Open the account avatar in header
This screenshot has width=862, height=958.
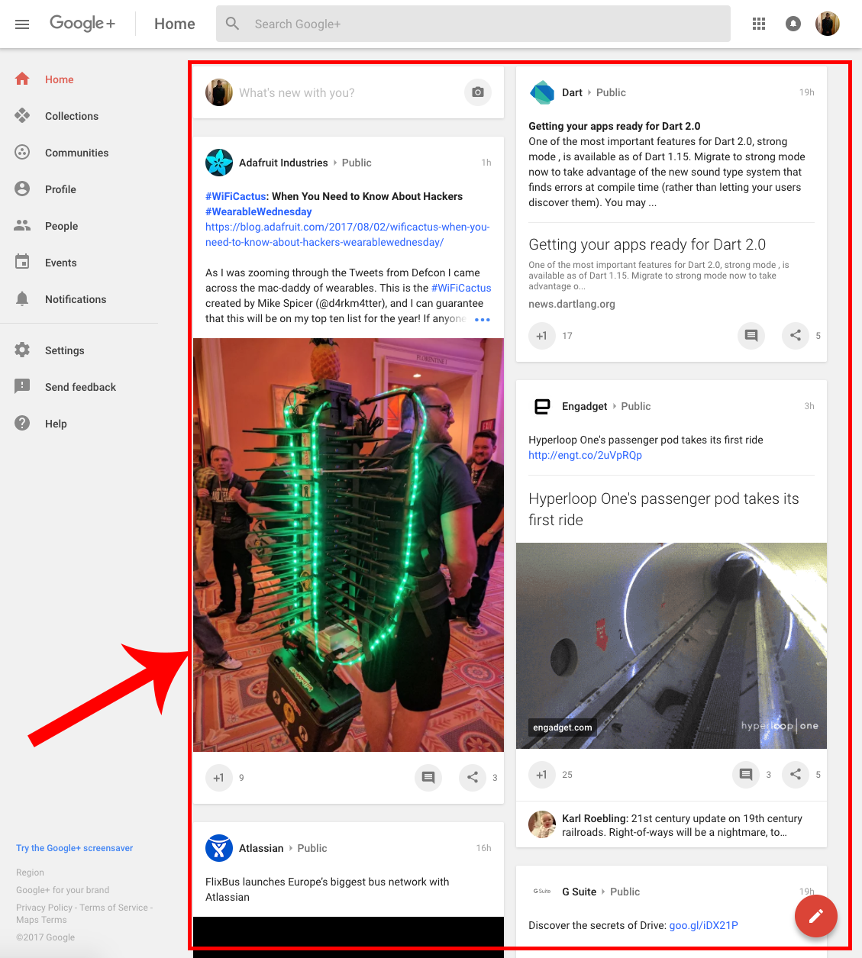(x=828, y=24)
